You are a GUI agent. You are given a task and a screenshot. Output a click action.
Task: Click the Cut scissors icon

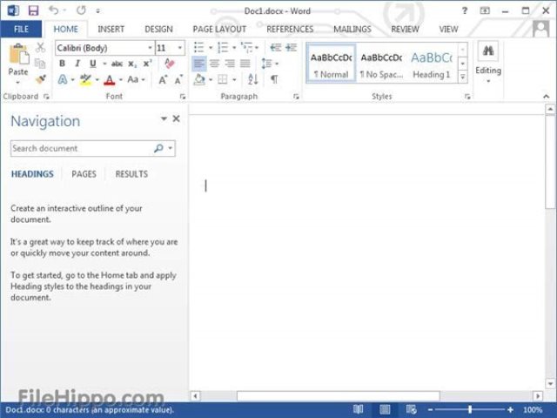[x=41, y=48]
